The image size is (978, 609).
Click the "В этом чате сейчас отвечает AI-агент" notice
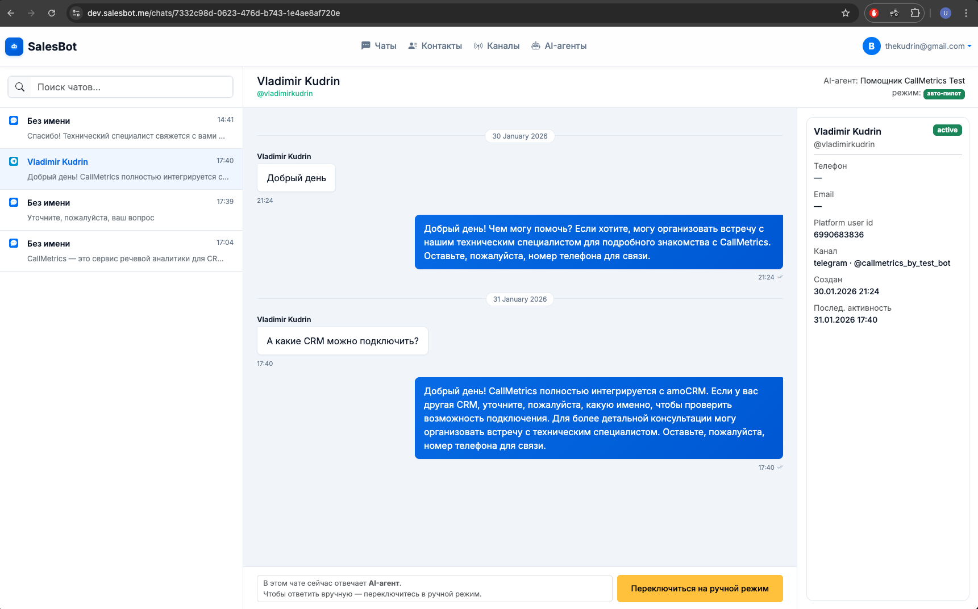click(435, 589)
